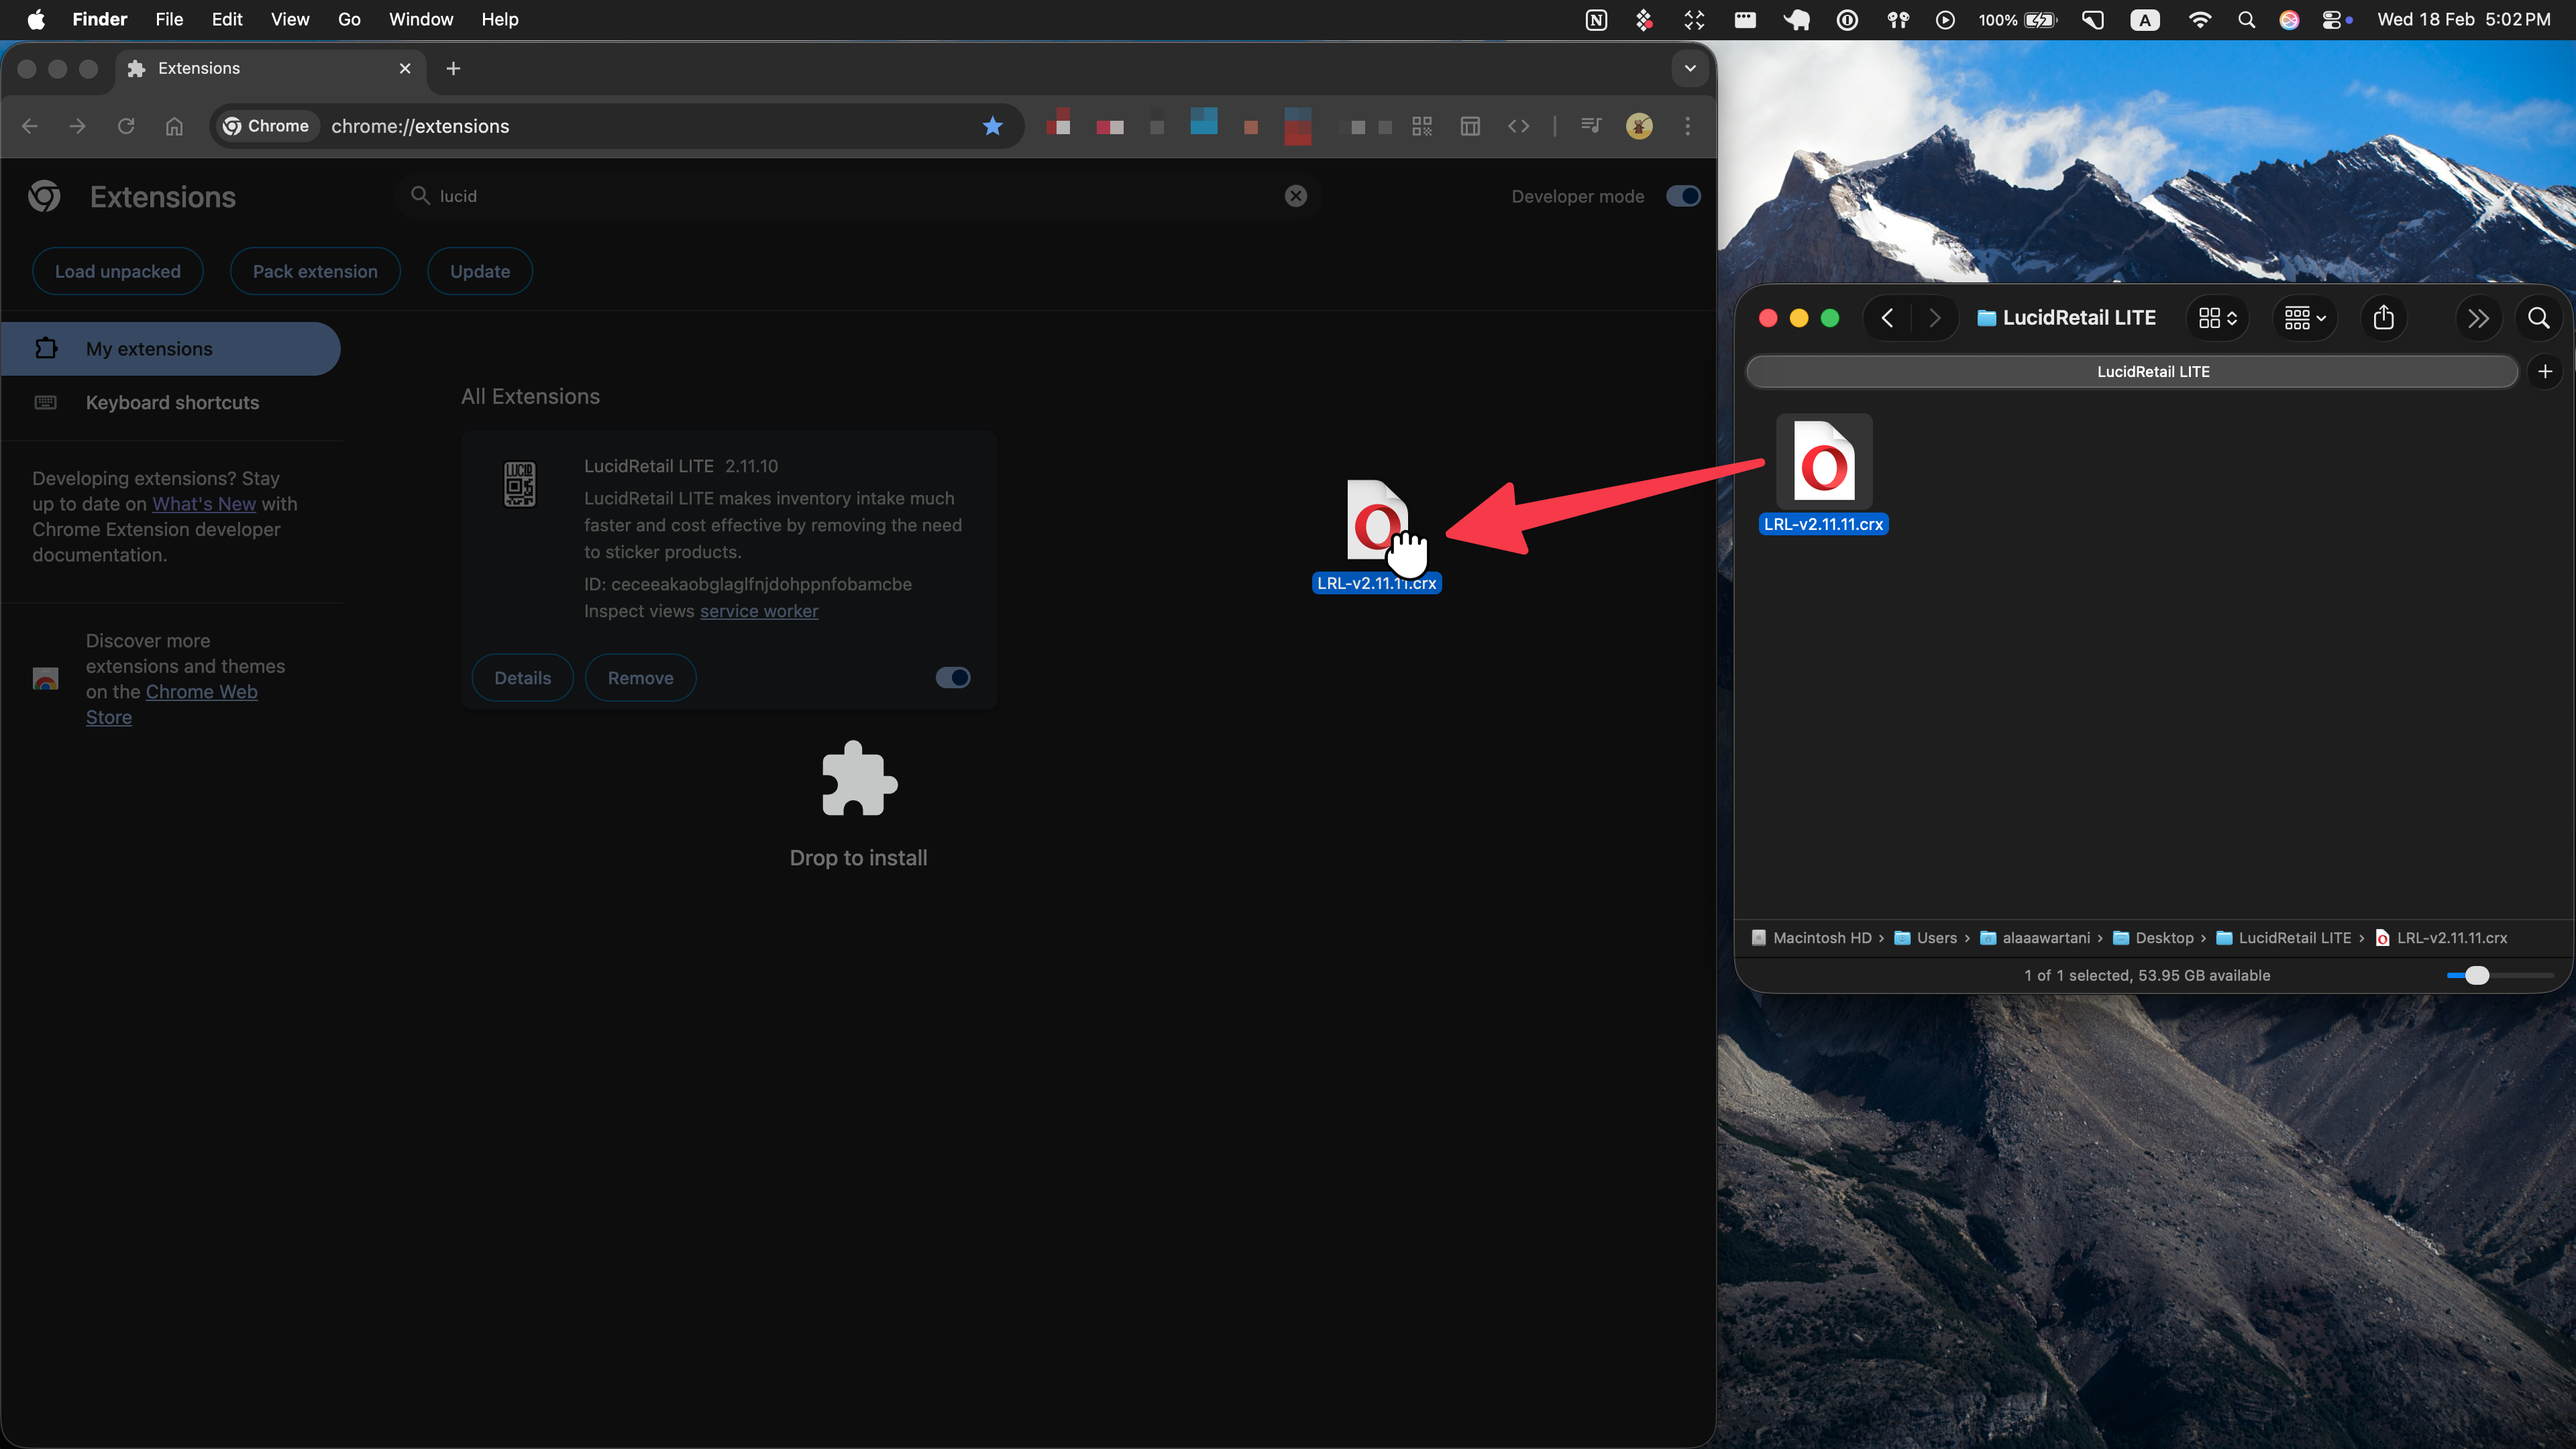
Task: Click the Finder share icon
Action: (x=2383, y=318)
